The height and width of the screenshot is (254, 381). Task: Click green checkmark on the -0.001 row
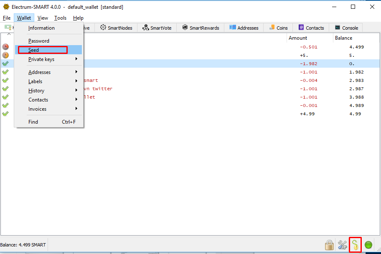coord(5,105)
